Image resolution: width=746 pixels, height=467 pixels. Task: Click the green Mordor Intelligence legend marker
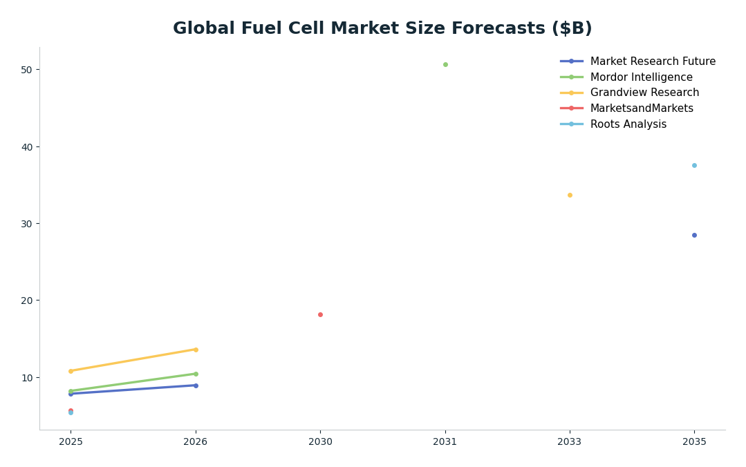571,77
